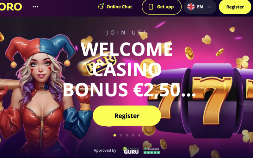Click the headset Online Chat icon
253x158 pixels.
click(x=101, y=7)
